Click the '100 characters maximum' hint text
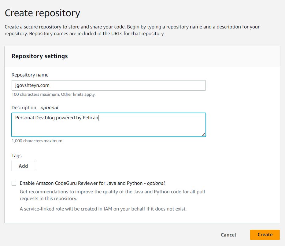This screenshot has width=285, height=246. pos(54,95)
